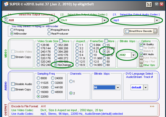The image size is (166, 117).
Task: Toggle the Hi Quality option
Action: pyautogui.click(x=141, y=44)
